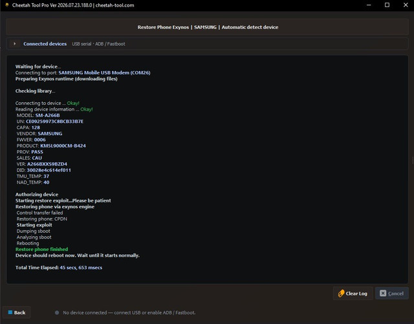
Task: Click the CAPA value 128
Action: (36, 127)
